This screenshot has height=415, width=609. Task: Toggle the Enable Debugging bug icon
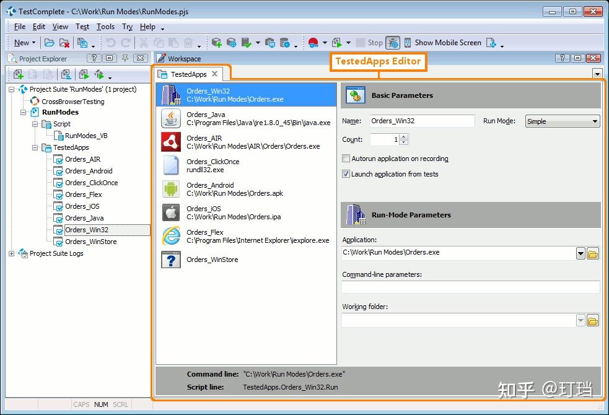pyautogui.click(x=393, y=43)
